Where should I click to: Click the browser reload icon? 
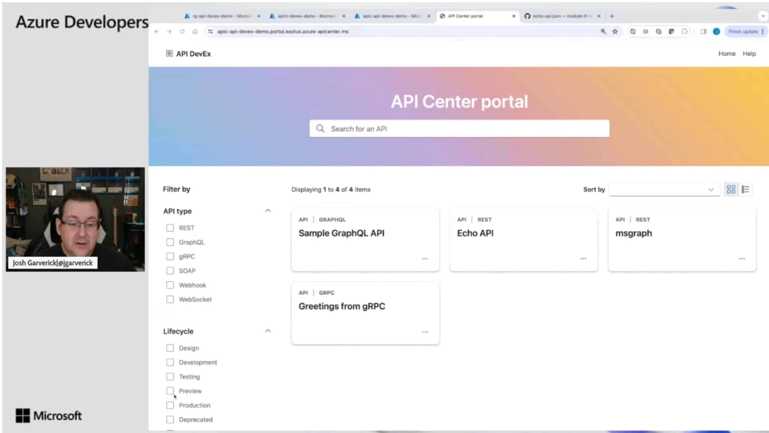pos(182,32)
